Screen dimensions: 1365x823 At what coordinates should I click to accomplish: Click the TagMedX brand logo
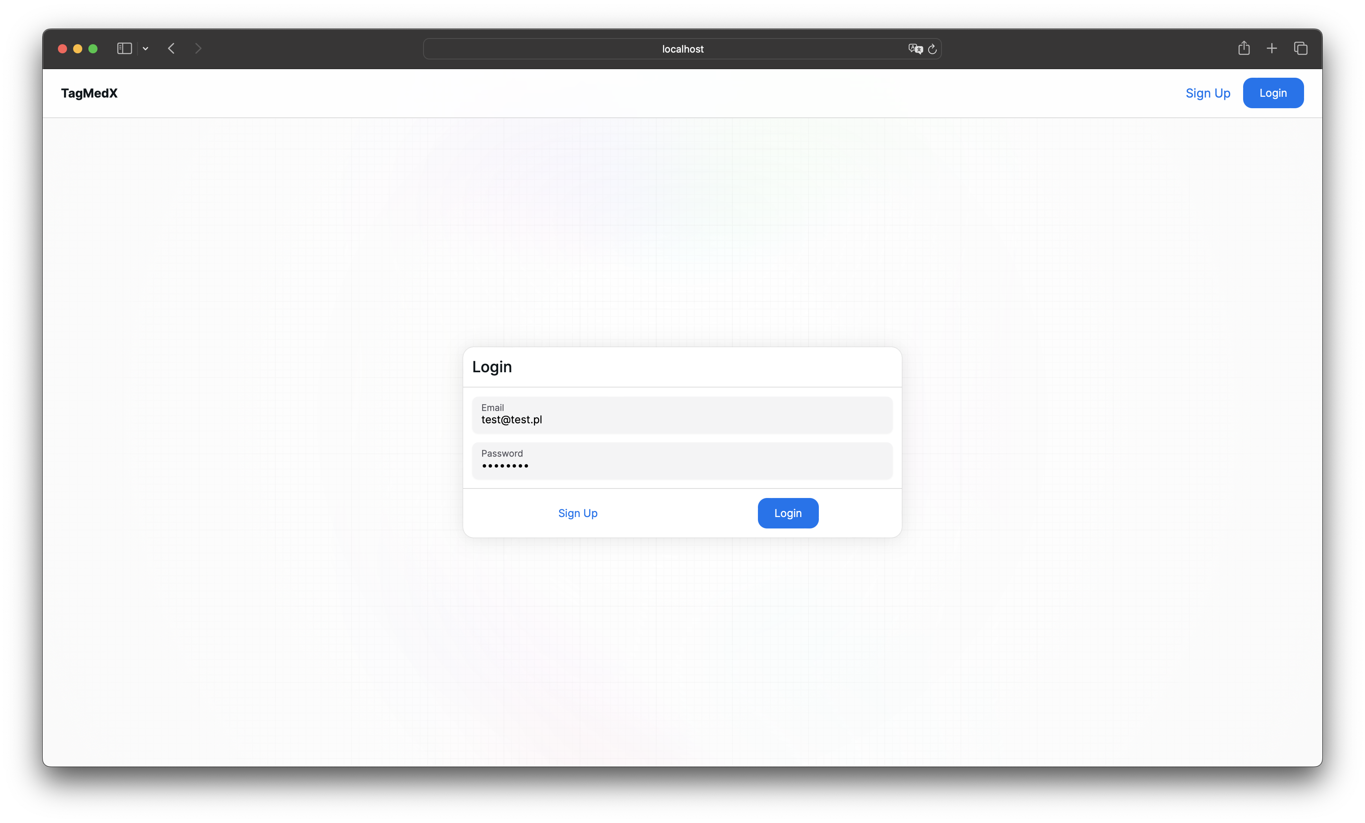tap(89, 93)
